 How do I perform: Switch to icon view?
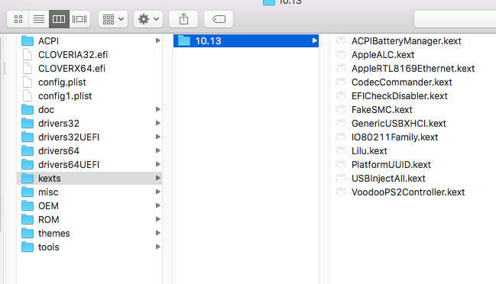[18, 19]
